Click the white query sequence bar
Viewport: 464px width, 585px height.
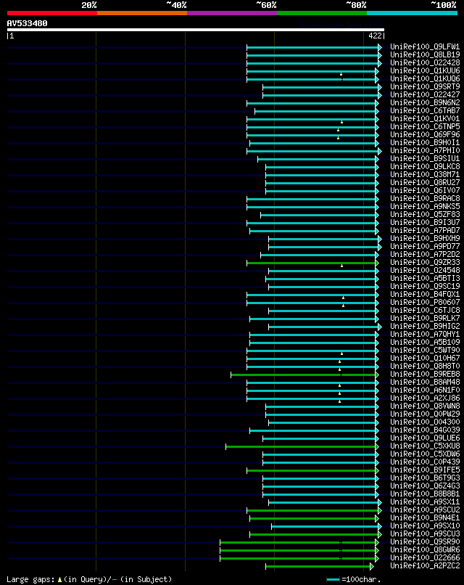(195, 30)
